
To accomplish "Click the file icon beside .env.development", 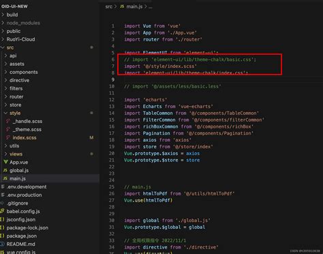I will coord(3,187).
